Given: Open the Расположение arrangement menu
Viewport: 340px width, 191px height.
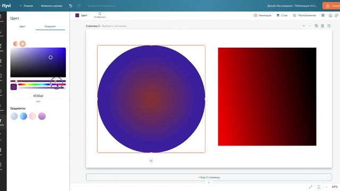Looking at the screenshot, I should point(304,15).
